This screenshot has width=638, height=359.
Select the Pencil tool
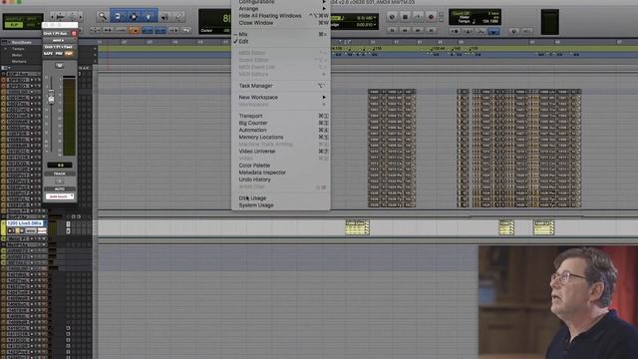(x=179, y=17)
